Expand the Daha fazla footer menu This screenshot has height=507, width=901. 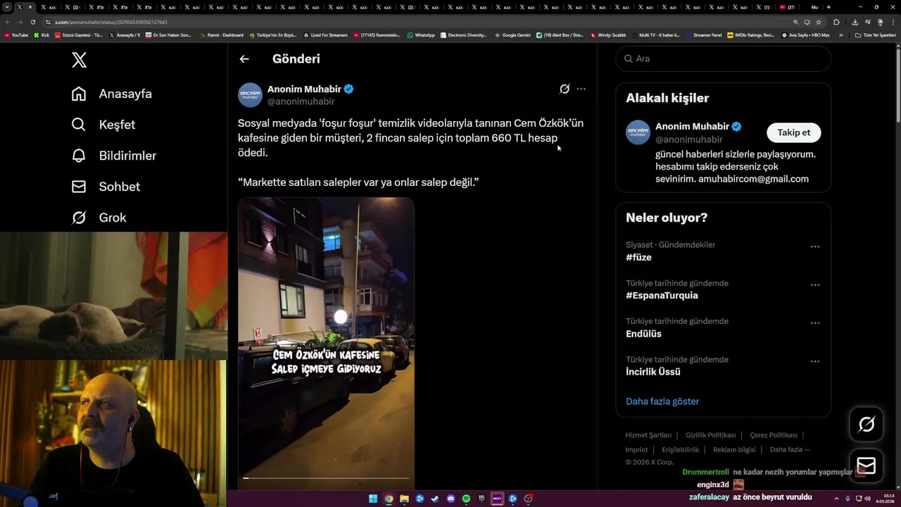[x=790, y=450]
